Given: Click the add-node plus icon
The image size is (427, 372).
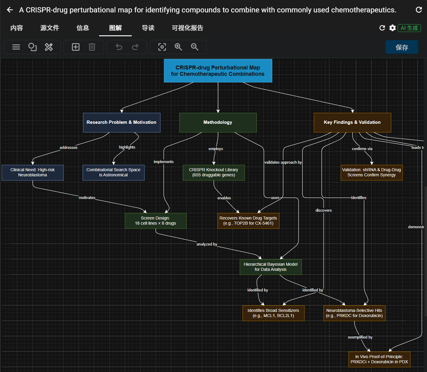Looking at the screenshot, I should pos(76,47).
